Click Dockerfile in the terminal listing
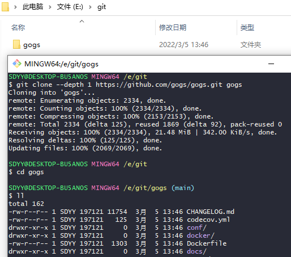 207,243
